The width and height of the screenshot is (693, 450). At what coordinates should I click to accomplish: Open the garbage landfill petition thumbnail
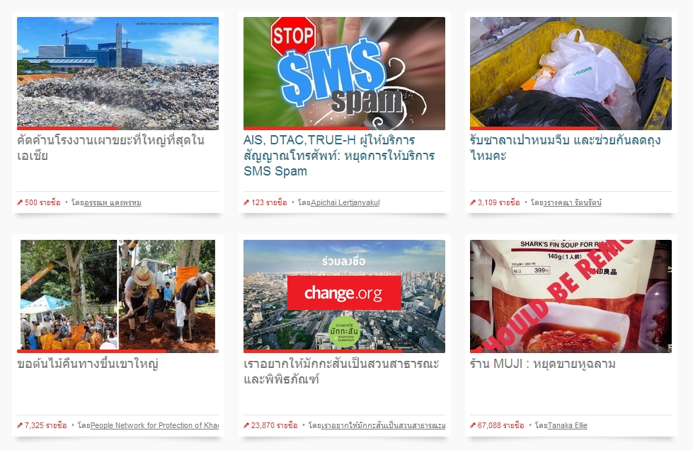(x=118, y=72)
